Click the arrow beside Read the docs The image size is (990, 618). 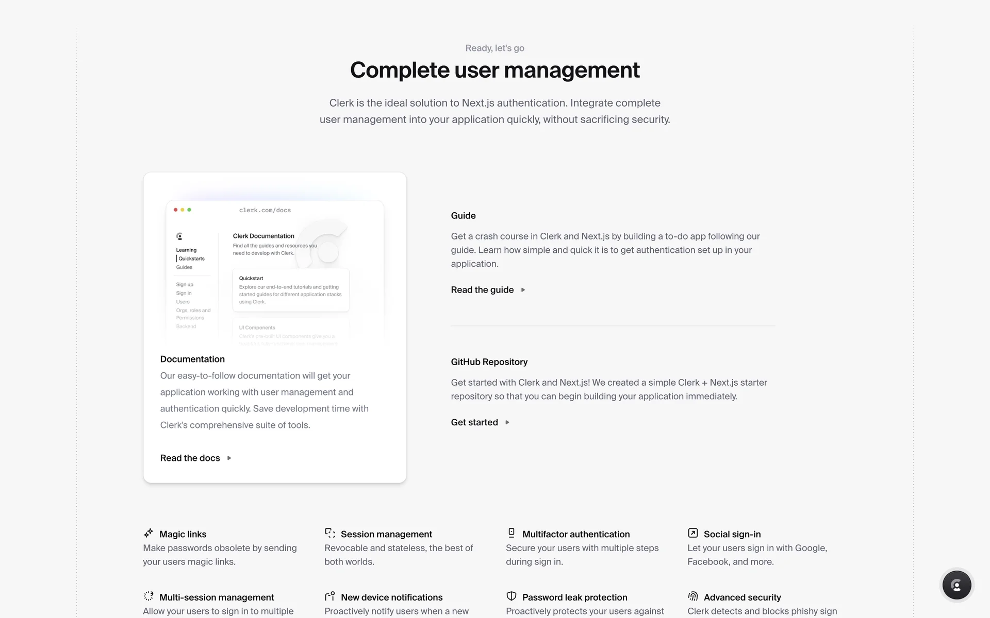229,458
